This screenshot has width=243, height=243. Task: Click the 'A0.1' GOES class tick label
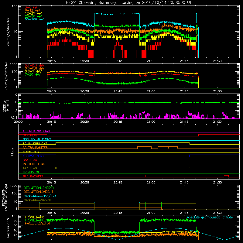tap(14, 118)
